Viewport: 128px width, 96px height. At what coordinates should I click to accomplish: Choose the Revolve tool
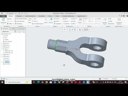coord(56,19)
